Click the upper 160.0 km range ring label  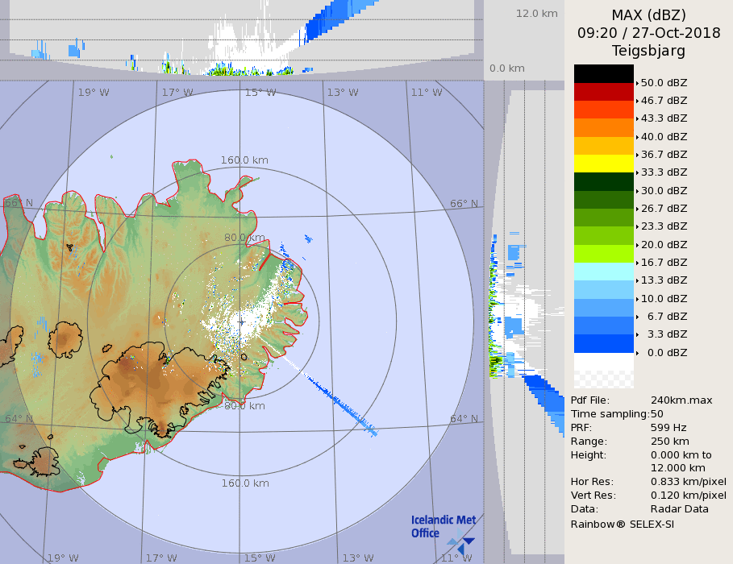tap(244, 160)
